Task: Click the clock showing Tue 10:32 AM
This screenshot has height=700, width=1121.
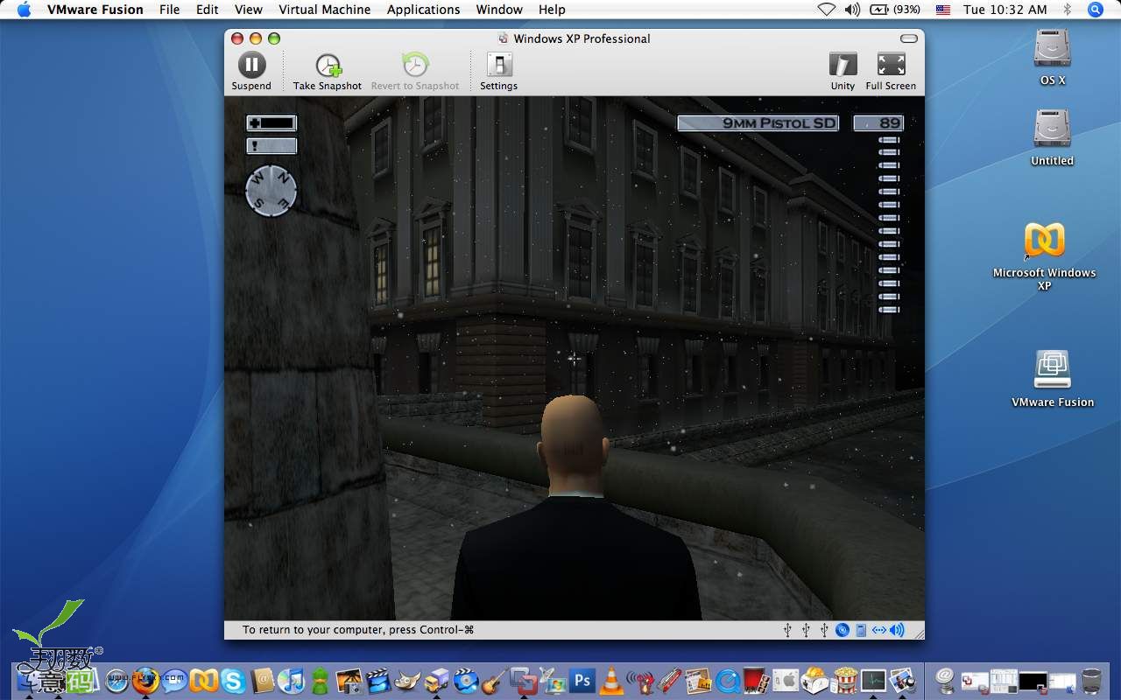Action: (x=1005, y=10)
